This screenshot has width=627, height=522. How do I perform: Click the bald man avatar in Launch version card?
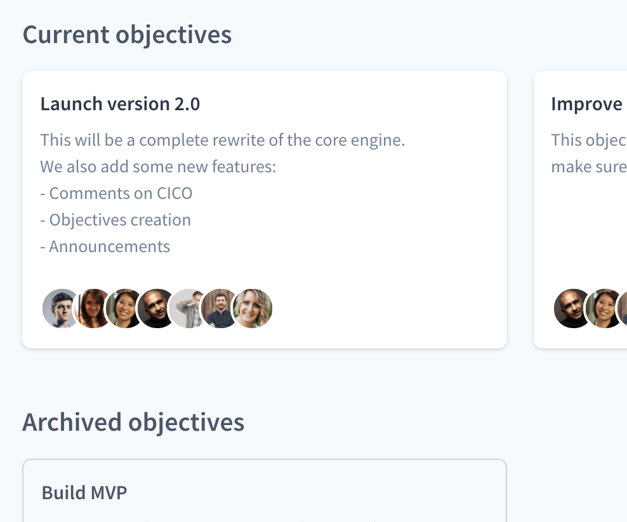click(x=156, y=309)
